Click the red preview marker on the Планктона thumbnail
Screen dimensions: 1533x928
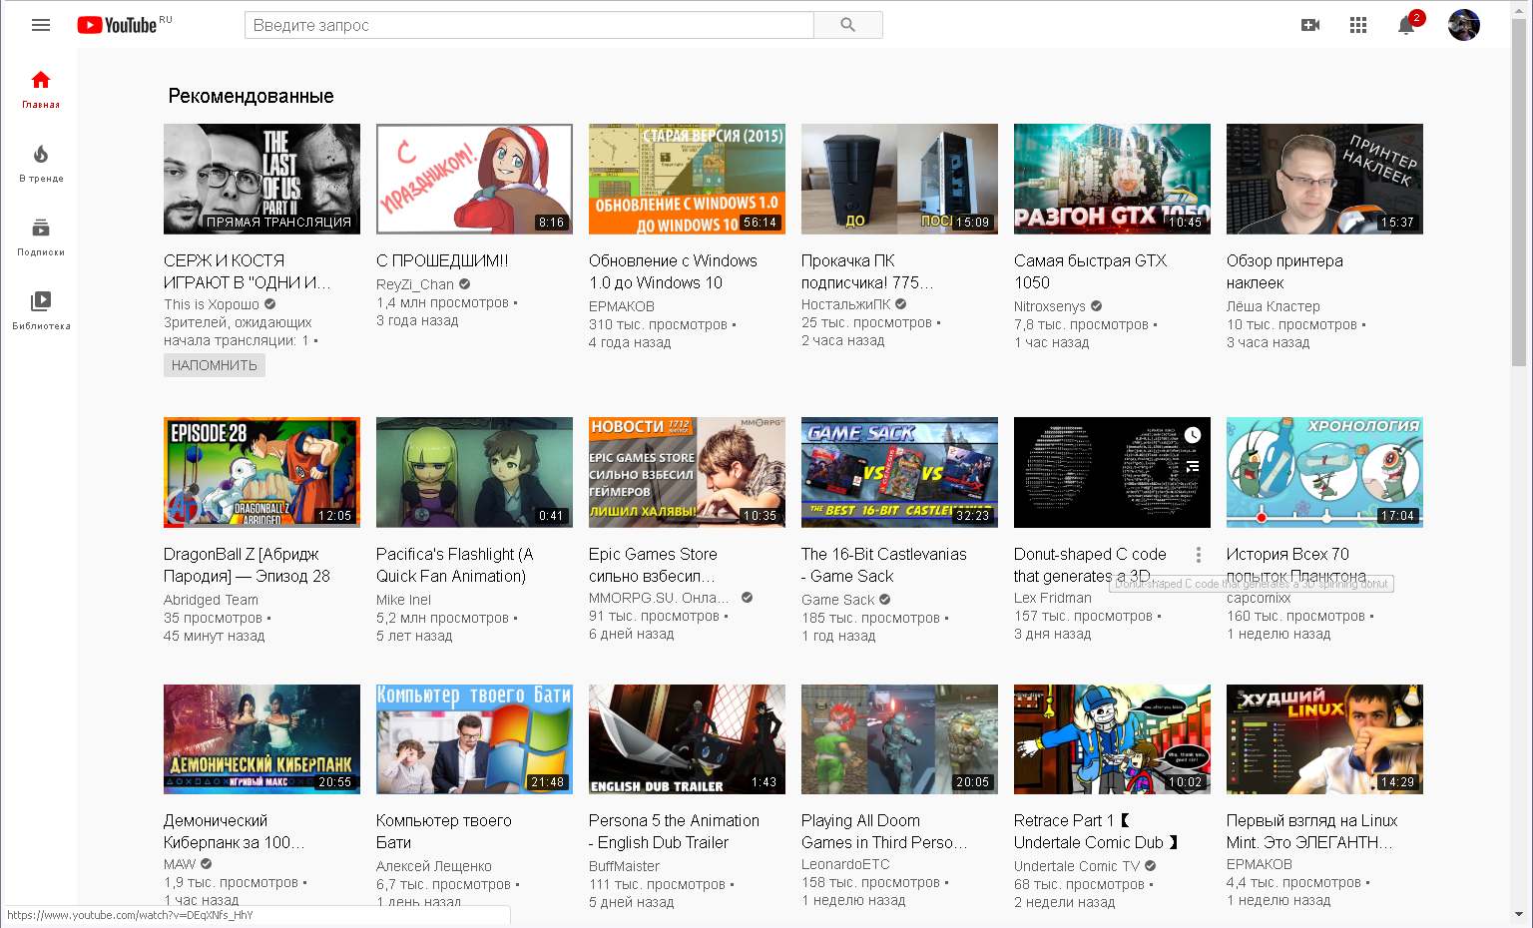(1262, 517)
